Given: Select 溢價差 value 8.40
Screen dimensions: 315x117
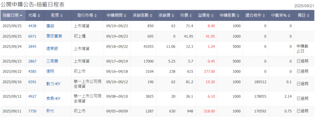Looking at the screenshot, I should tap(211, 26).
